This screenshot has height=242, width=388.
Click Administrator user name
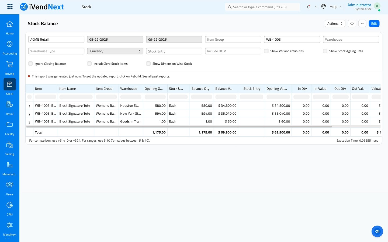coord(359,5)
